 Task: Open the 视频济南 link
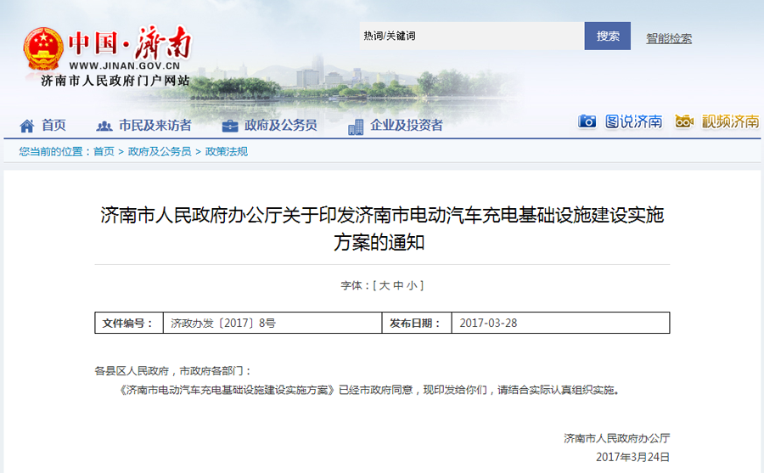pyautogui.click(x=730, y=121)
